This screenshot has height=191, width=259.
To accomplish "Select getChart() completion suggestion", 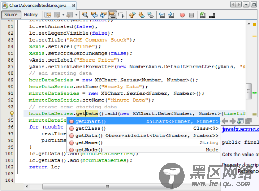I will pyautogui.click(x=143, y=121).
